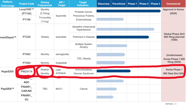Click the PAb001_CAR-NK progress bar
This screenshot has width=186, height=107.
pos(107,89)
